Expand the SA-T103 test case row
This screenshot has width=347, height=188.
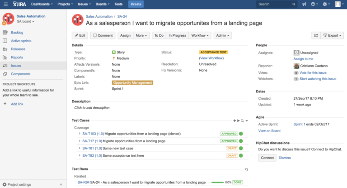[79, 134]
